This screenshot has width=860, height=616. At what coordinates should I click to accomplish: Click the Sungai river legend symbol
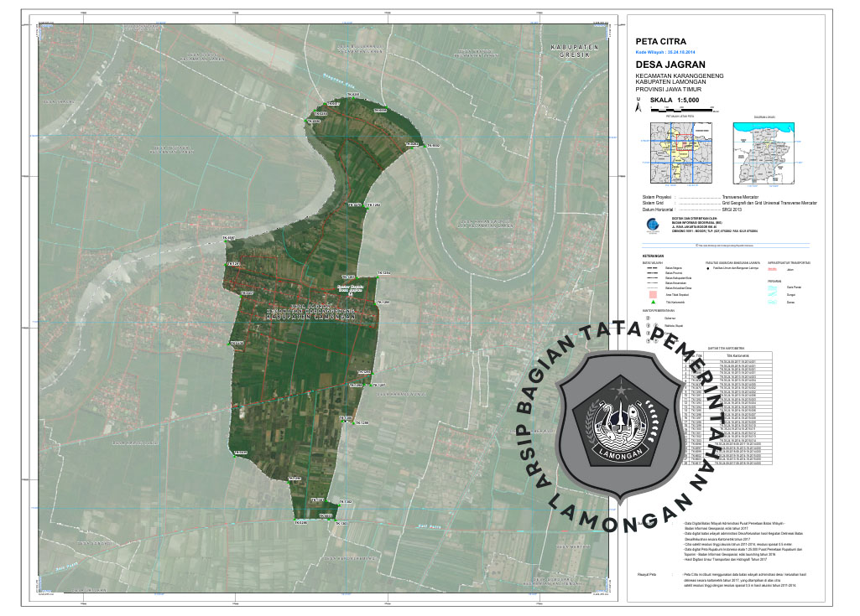(x=774, y=294)
